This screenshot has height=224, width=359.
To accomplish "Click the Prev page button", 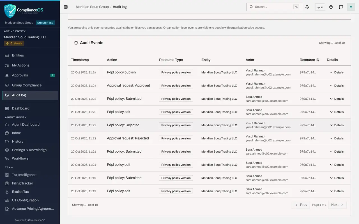I will tap(301, 205).
